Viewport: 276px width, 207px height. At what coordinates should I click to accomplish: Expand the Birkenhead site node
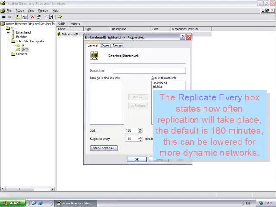click(x=8, y=32)
